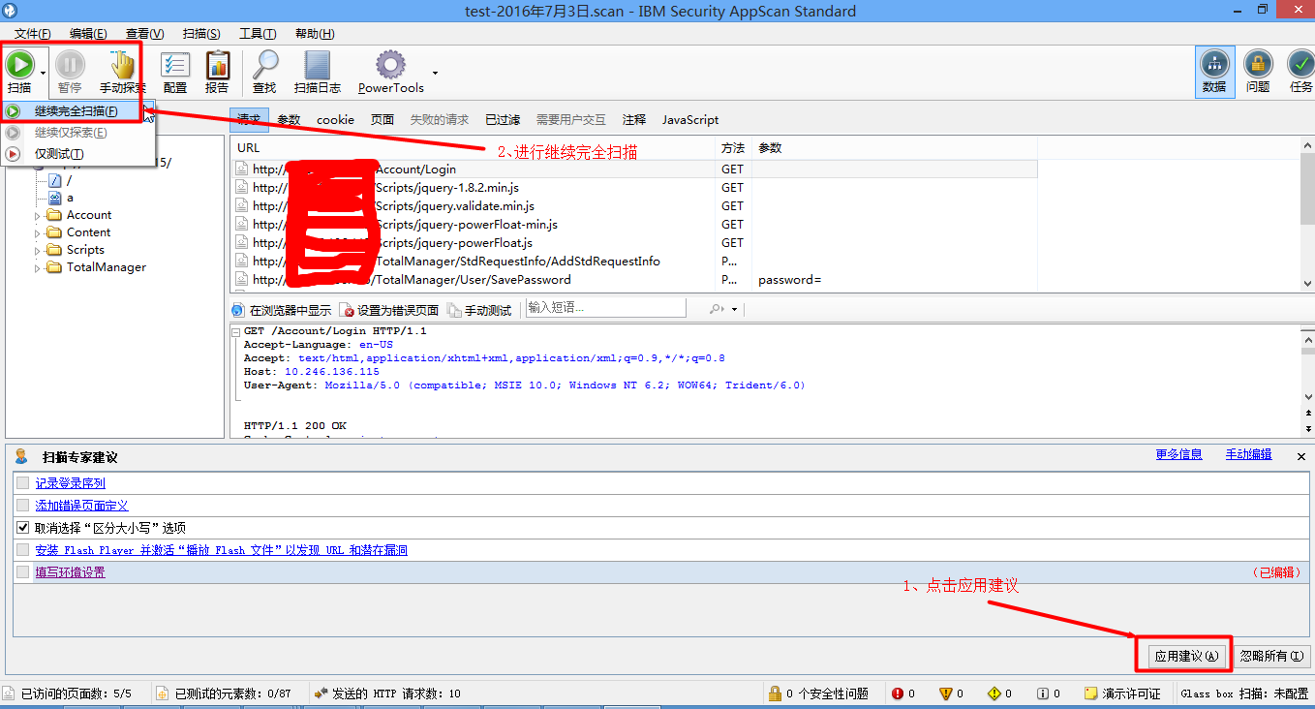
Task: Click the Account folder icon in tree
Action: 55,215
